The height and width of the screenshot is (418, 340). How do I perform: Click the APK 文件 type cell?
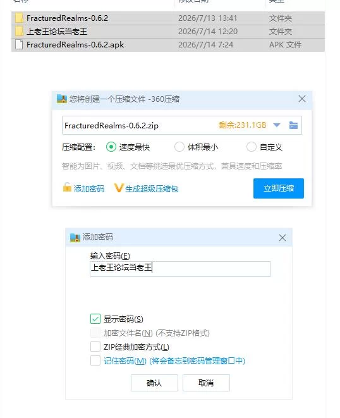pos(285,44)
